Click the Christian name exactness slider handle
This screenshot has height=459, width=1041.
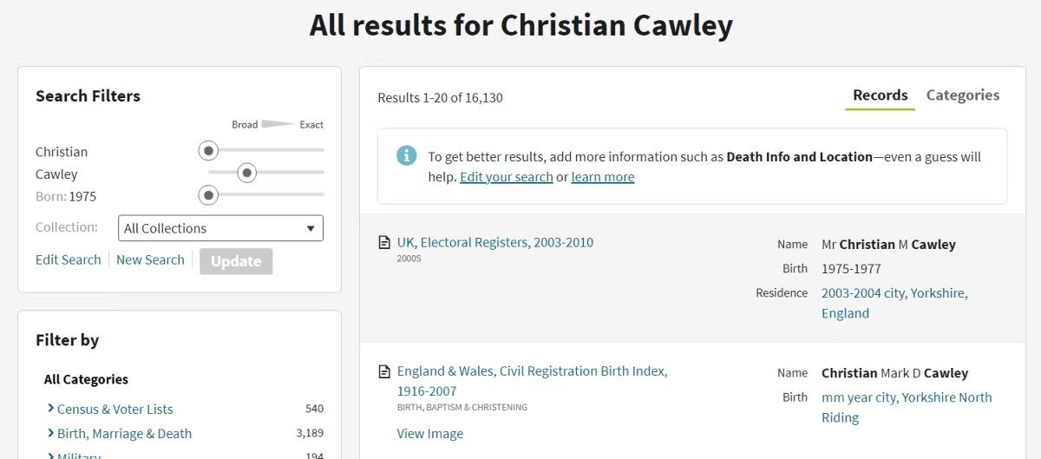tap(208, 151)
